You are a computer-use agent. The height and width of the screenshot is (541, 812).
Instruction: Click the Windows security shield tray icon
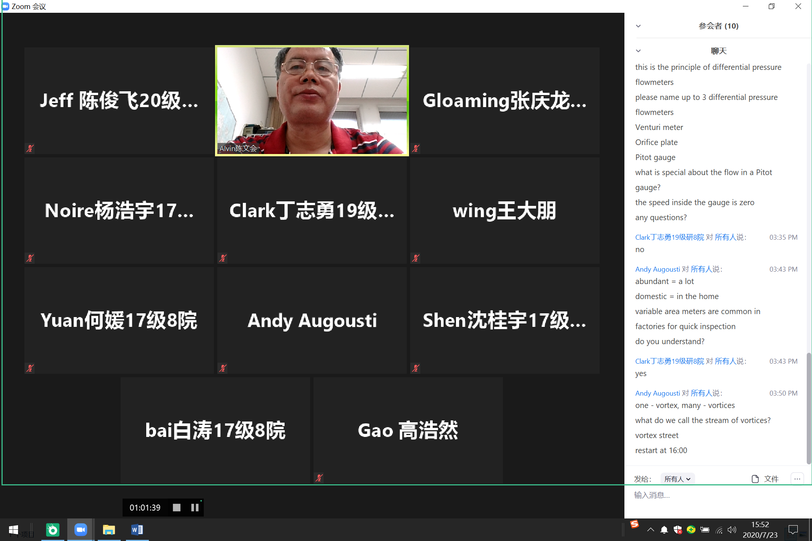click(x=678, y=530)
